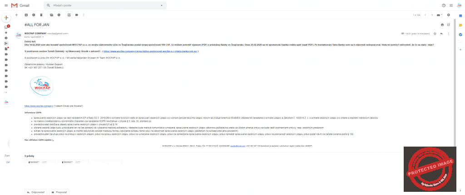Click the Odpovedať reply button

tap(35, 192)
